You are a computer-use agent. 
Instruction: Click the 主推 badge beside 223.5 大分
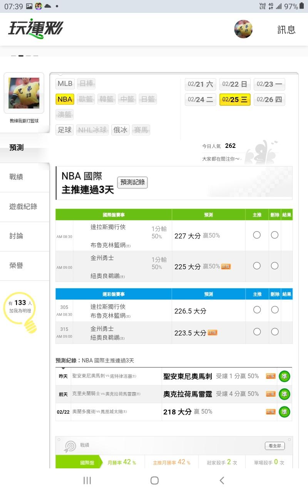coord(213,333)
